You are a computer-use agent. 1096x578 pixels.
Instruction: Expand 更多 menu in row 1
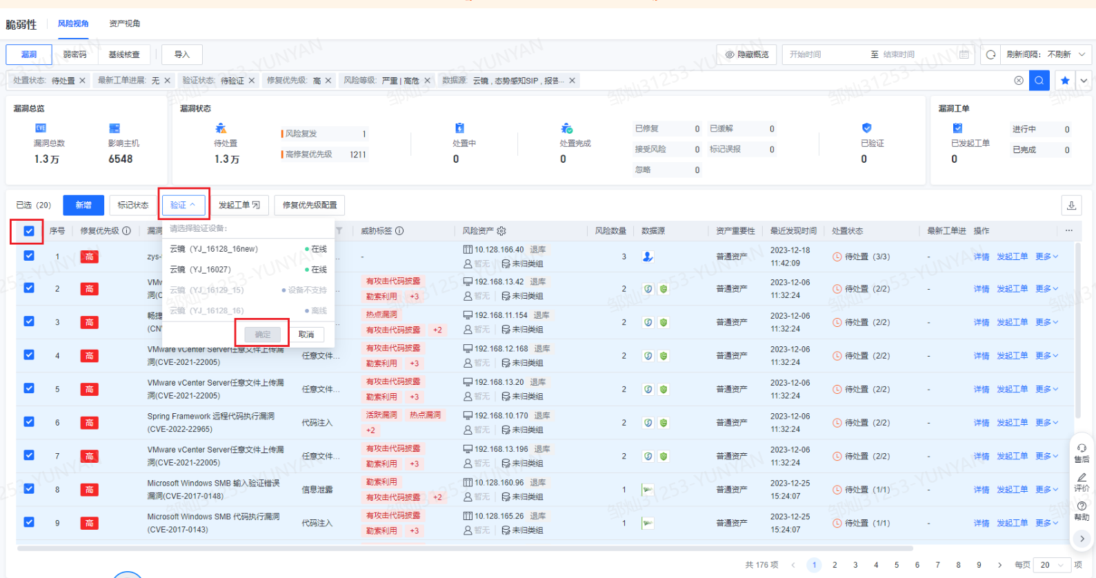coord(1046,257)
